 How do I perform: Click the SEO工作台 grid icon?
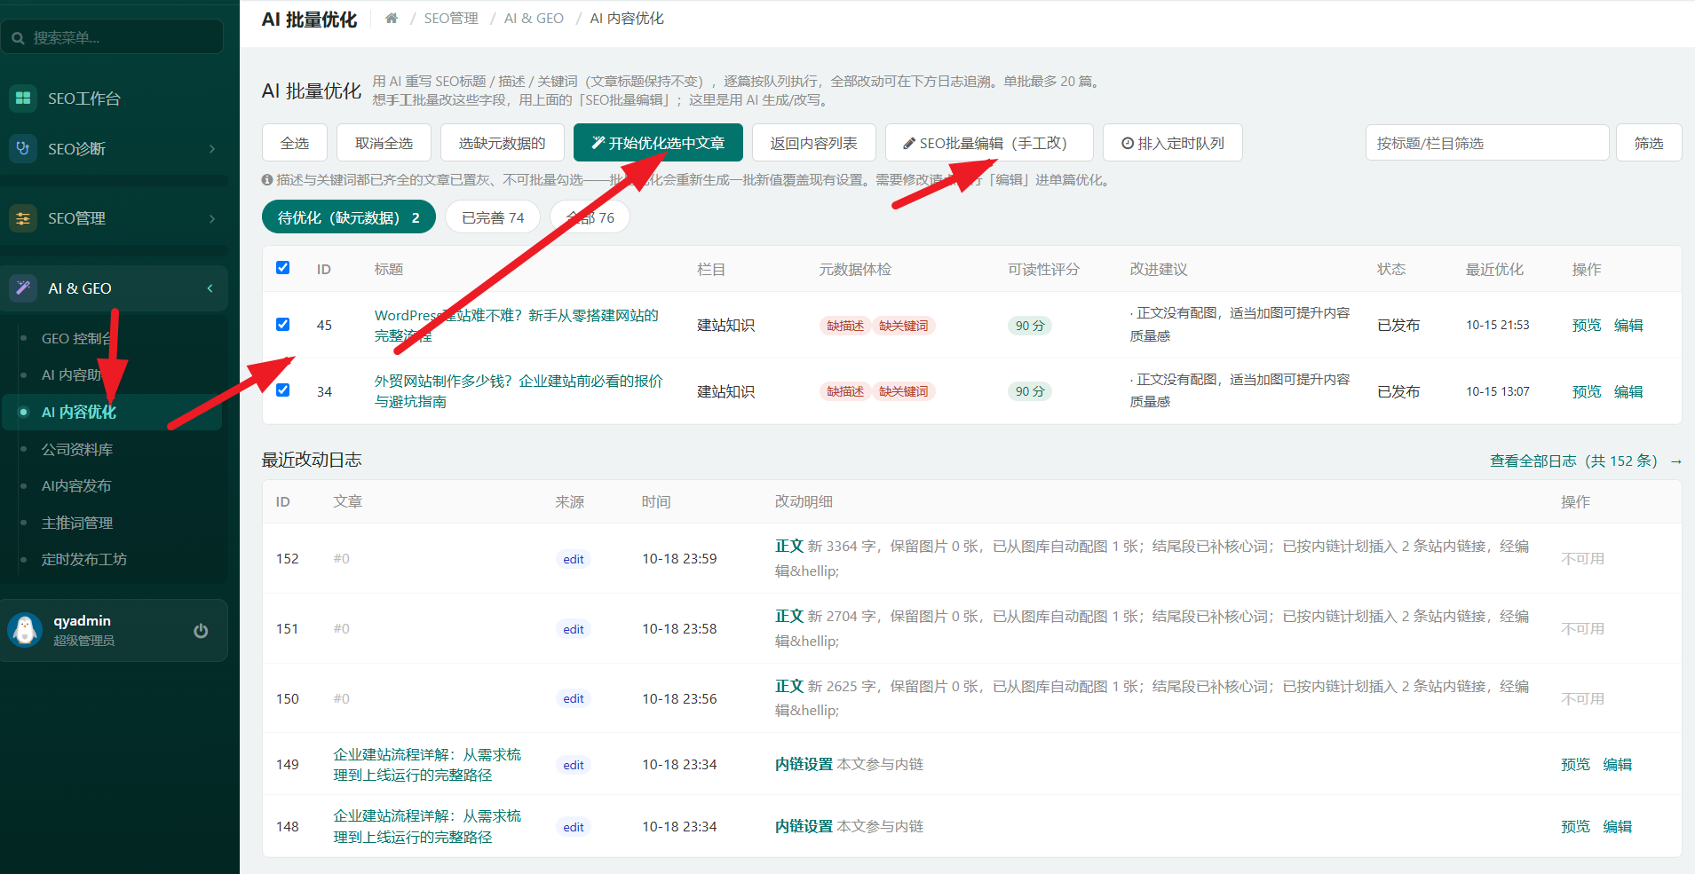pyautogui.click(x=23, y=98)
